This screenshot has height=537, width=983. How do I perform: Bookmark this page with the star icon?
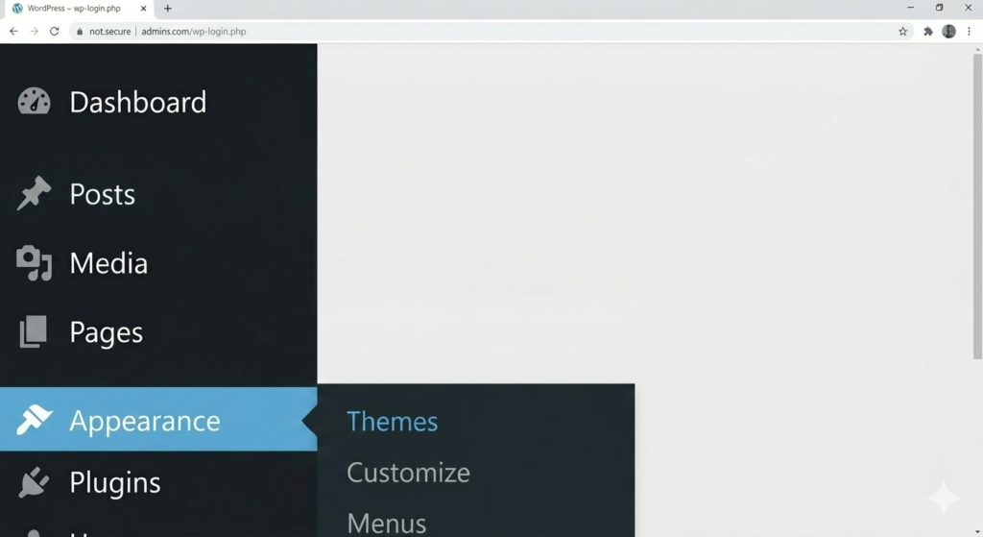coord(902,32)
